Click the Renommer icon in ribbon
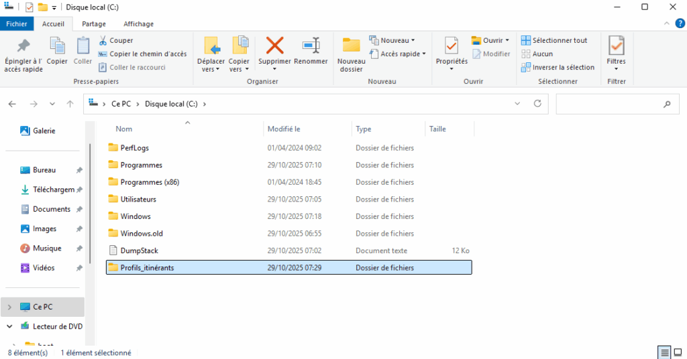This screenshot has height=359, width=687. pos(311,46)
